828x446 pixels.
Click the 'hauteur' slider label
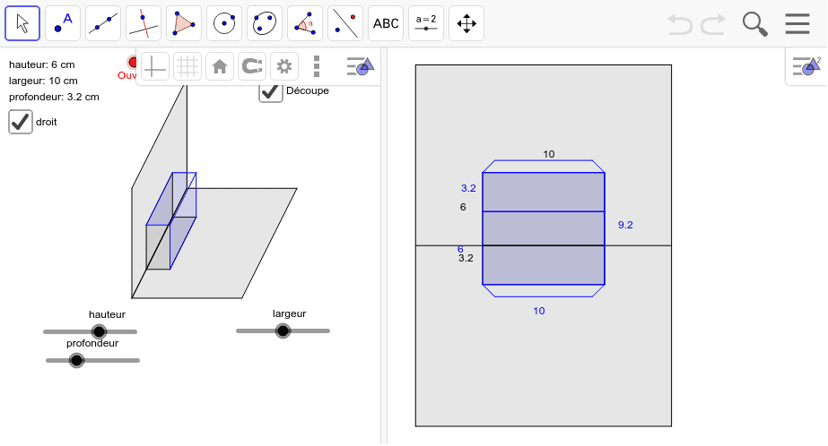coord(107,314)
